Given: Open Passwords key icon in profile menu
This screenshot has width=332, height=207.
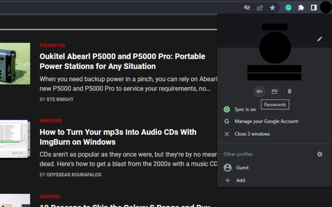Looking at the screenshot, I should 259,92.
